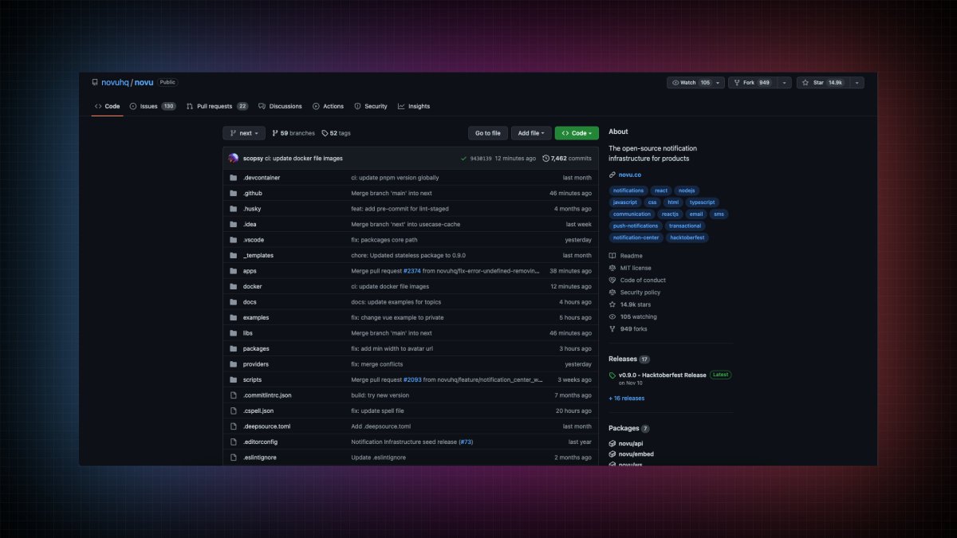The width and height of the screenshot is (957, 538).
Task: Select the hacktoberfest topic tag
Action: pyautogui.click(x=687, y=238)
